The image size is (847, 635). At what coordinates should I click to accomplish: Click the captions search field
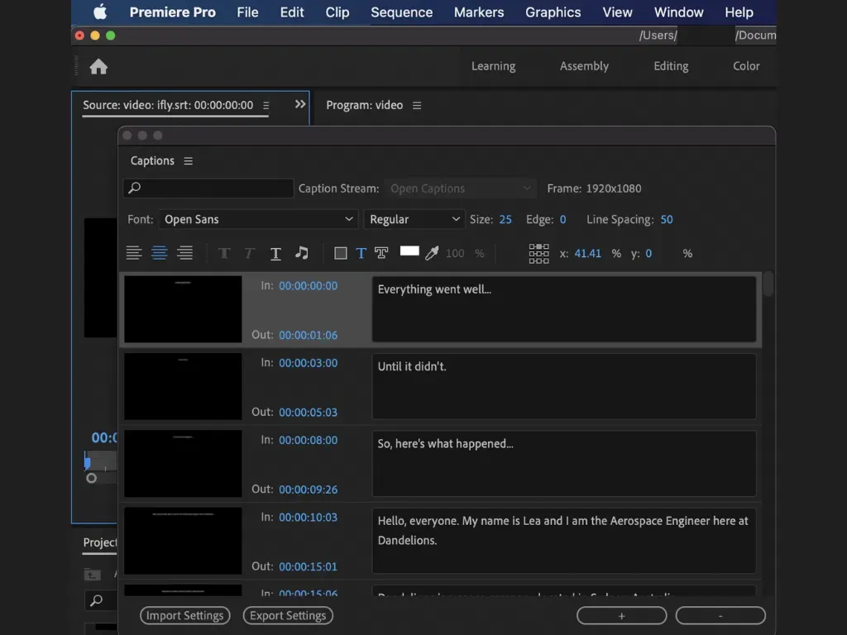(208, 188)
